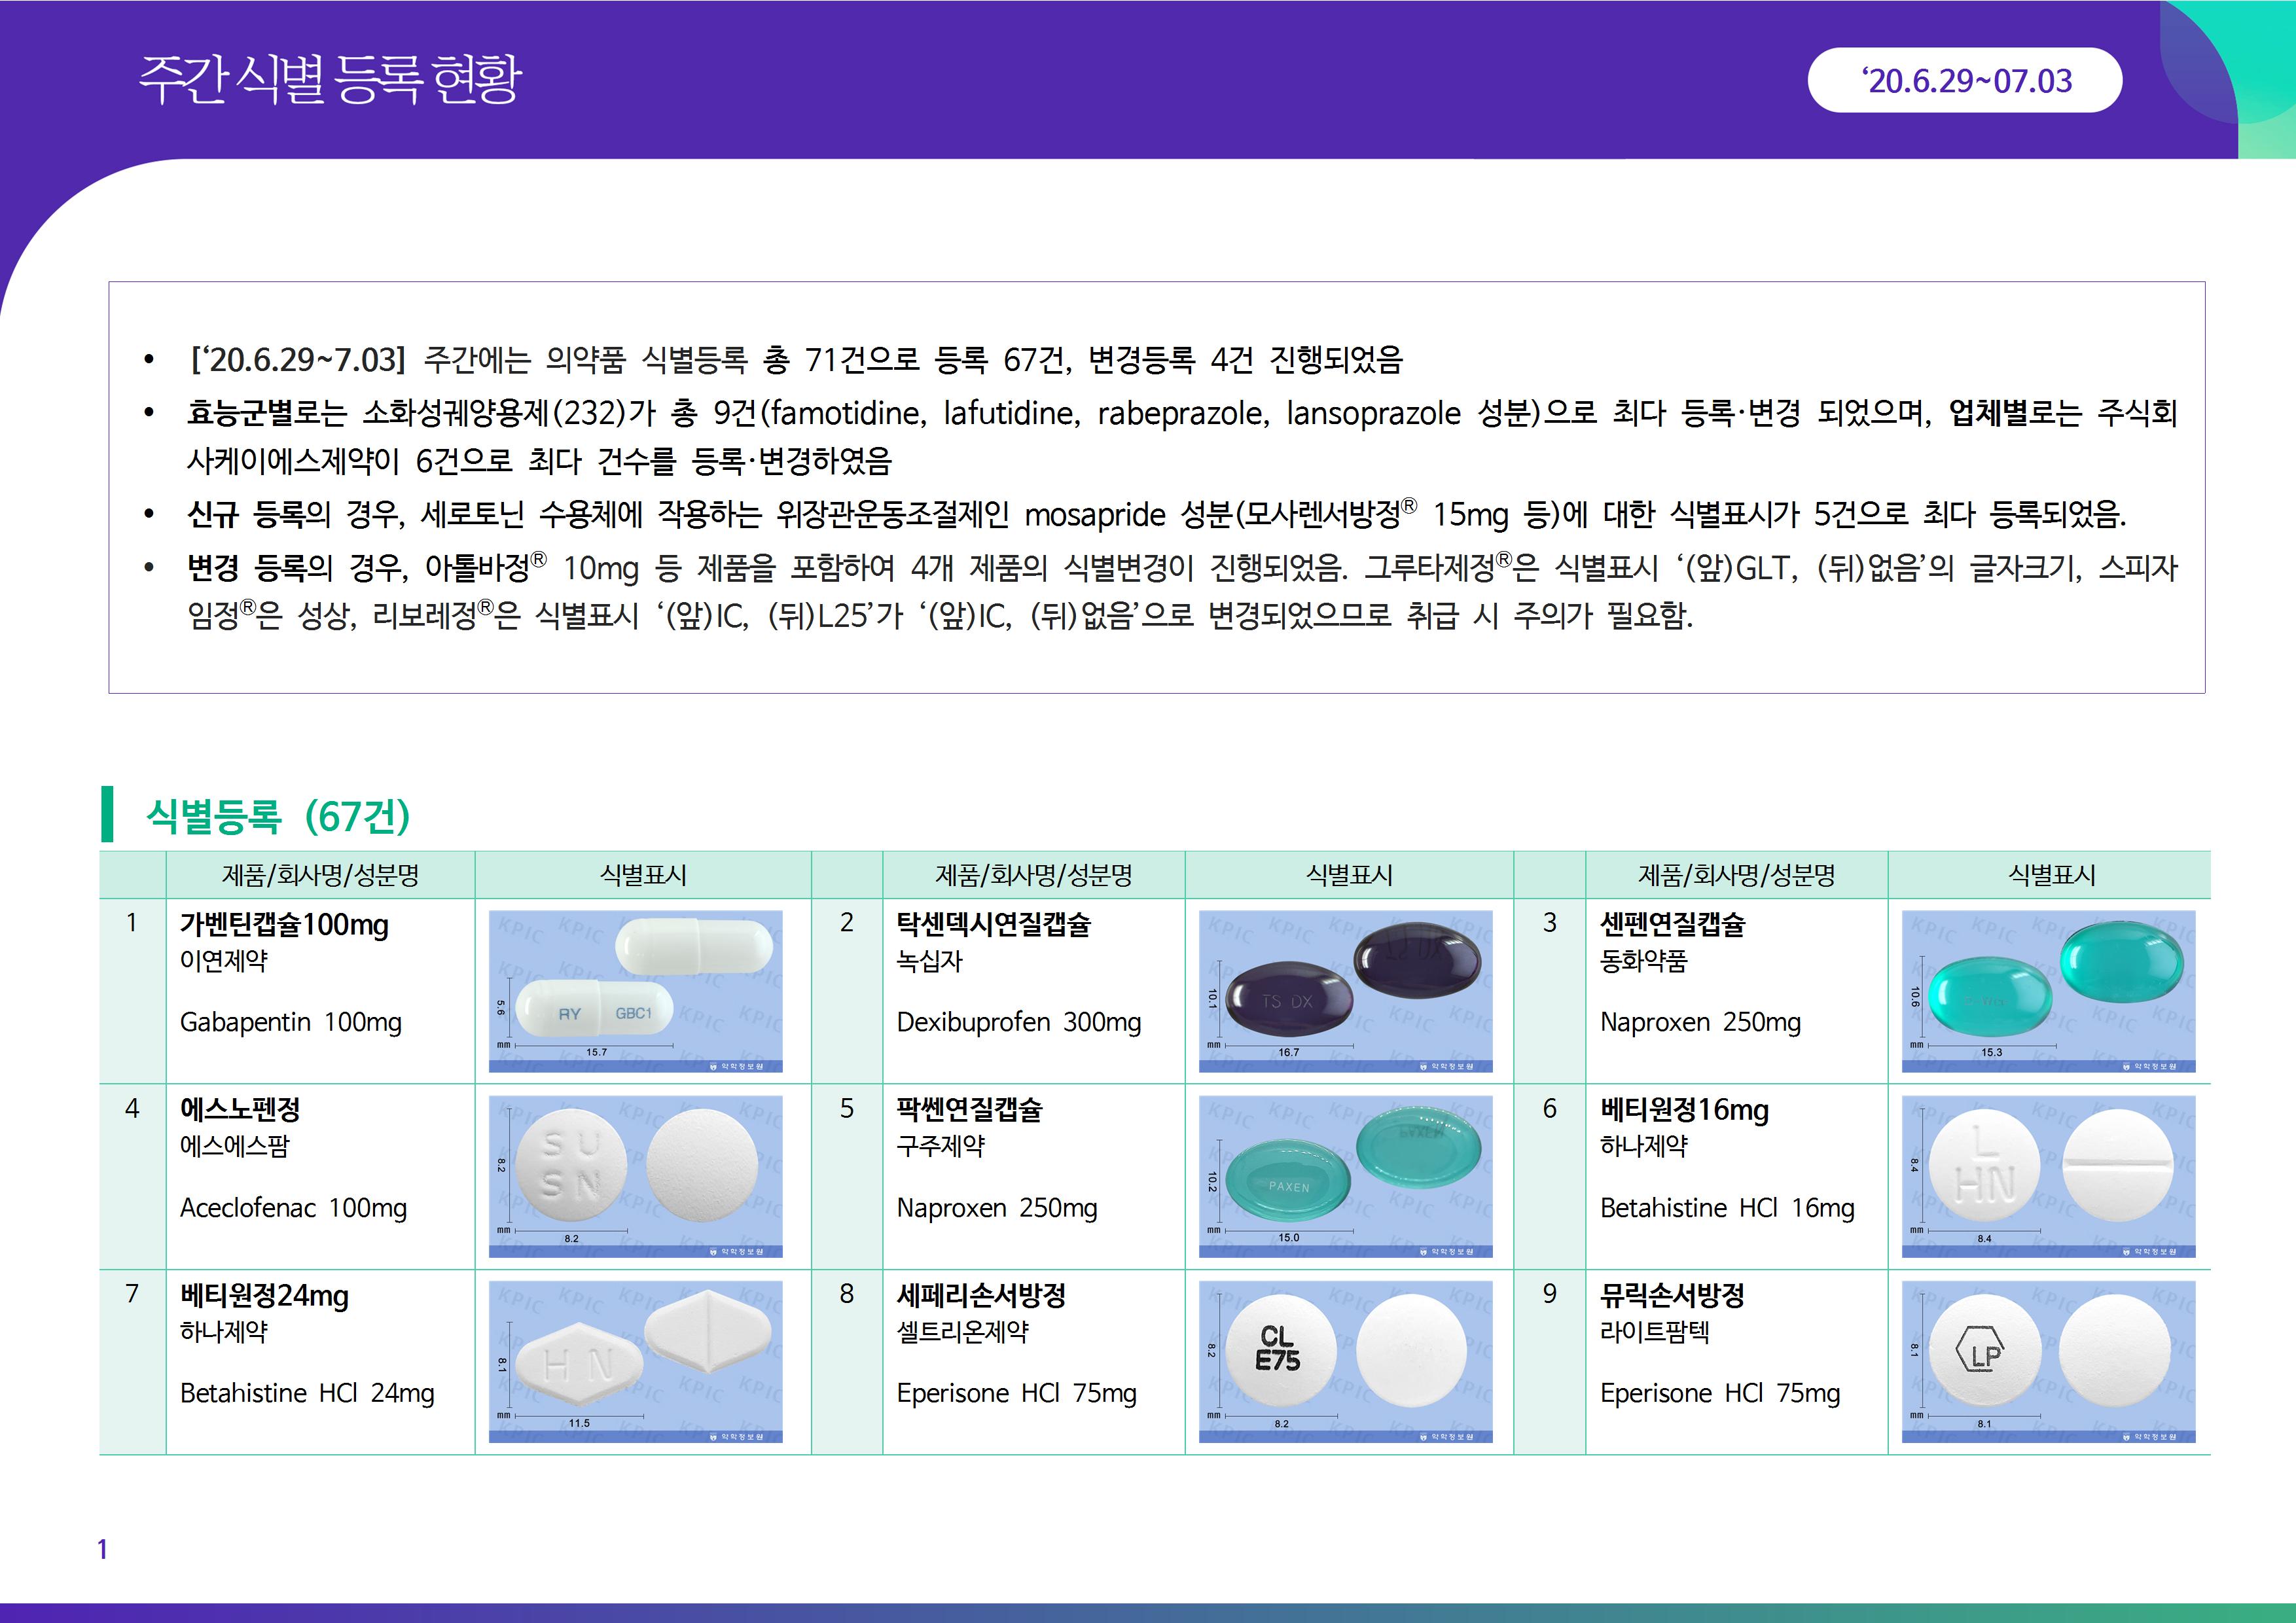
Task: Click the 식별등록 (67건) section heading
Action: point(278,816)
